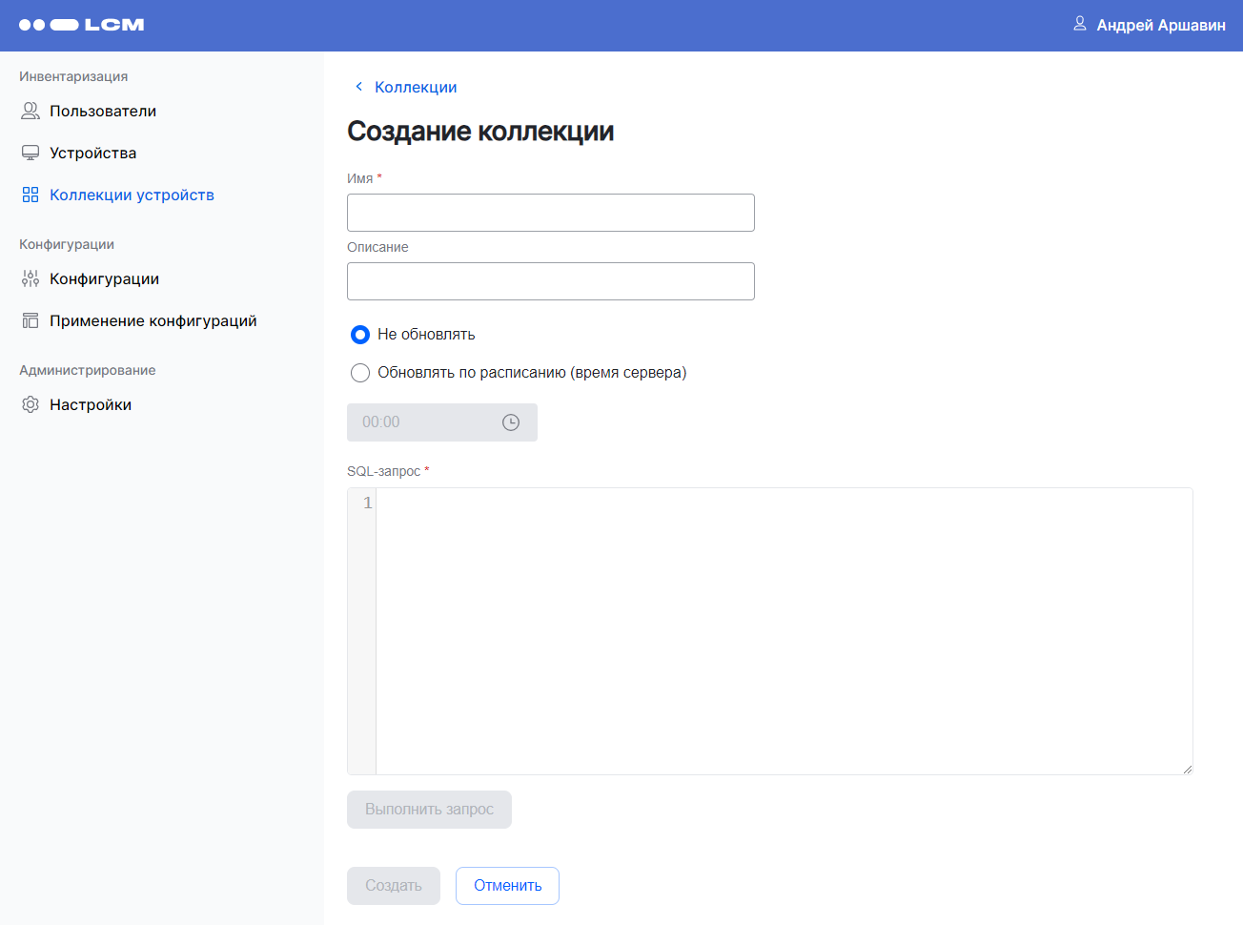The width and height of the screenshot is (1243, 925).
Task: Click inside the SQL-запрос editor area
Action: coord(782,629)
